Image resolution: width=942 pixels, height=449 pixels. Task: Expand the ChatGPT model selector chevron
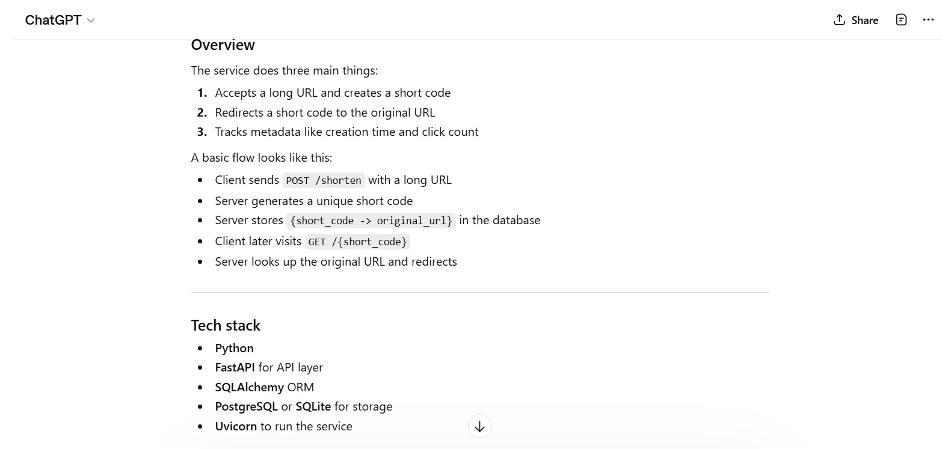pos(91,20)
